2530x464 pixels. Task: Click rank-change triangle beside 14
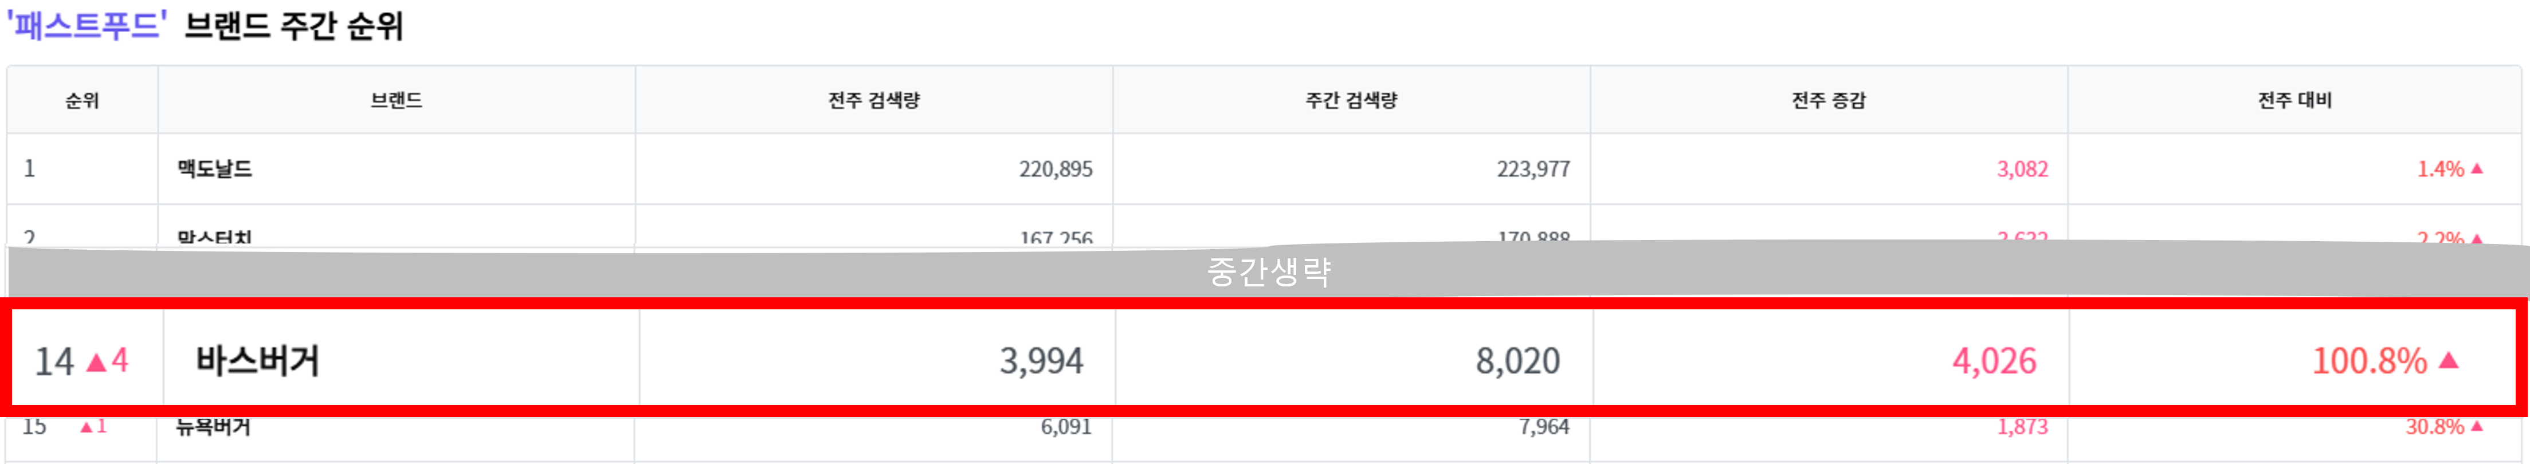(x=96, y=362)
